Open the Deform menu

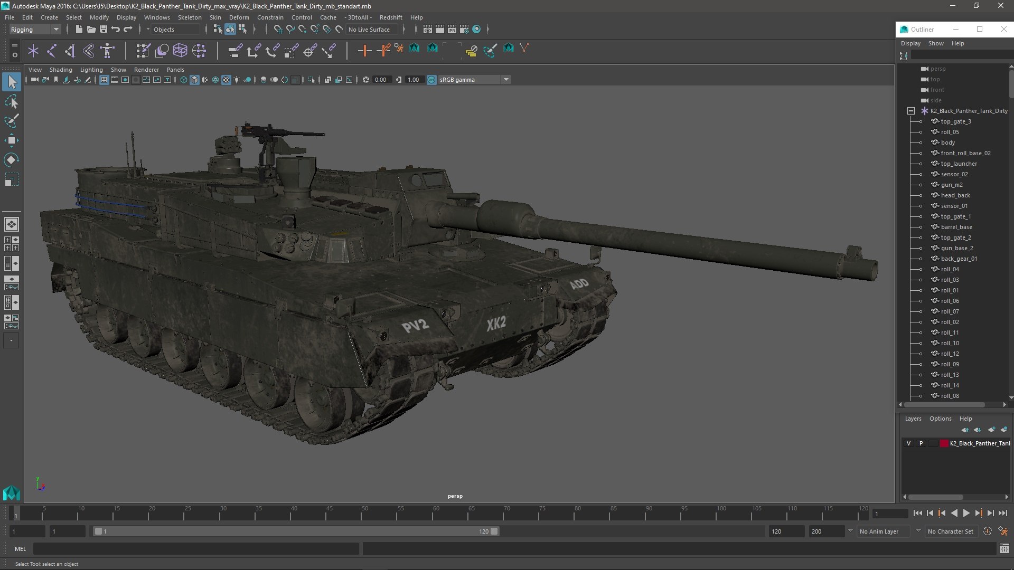coord(239,17)
